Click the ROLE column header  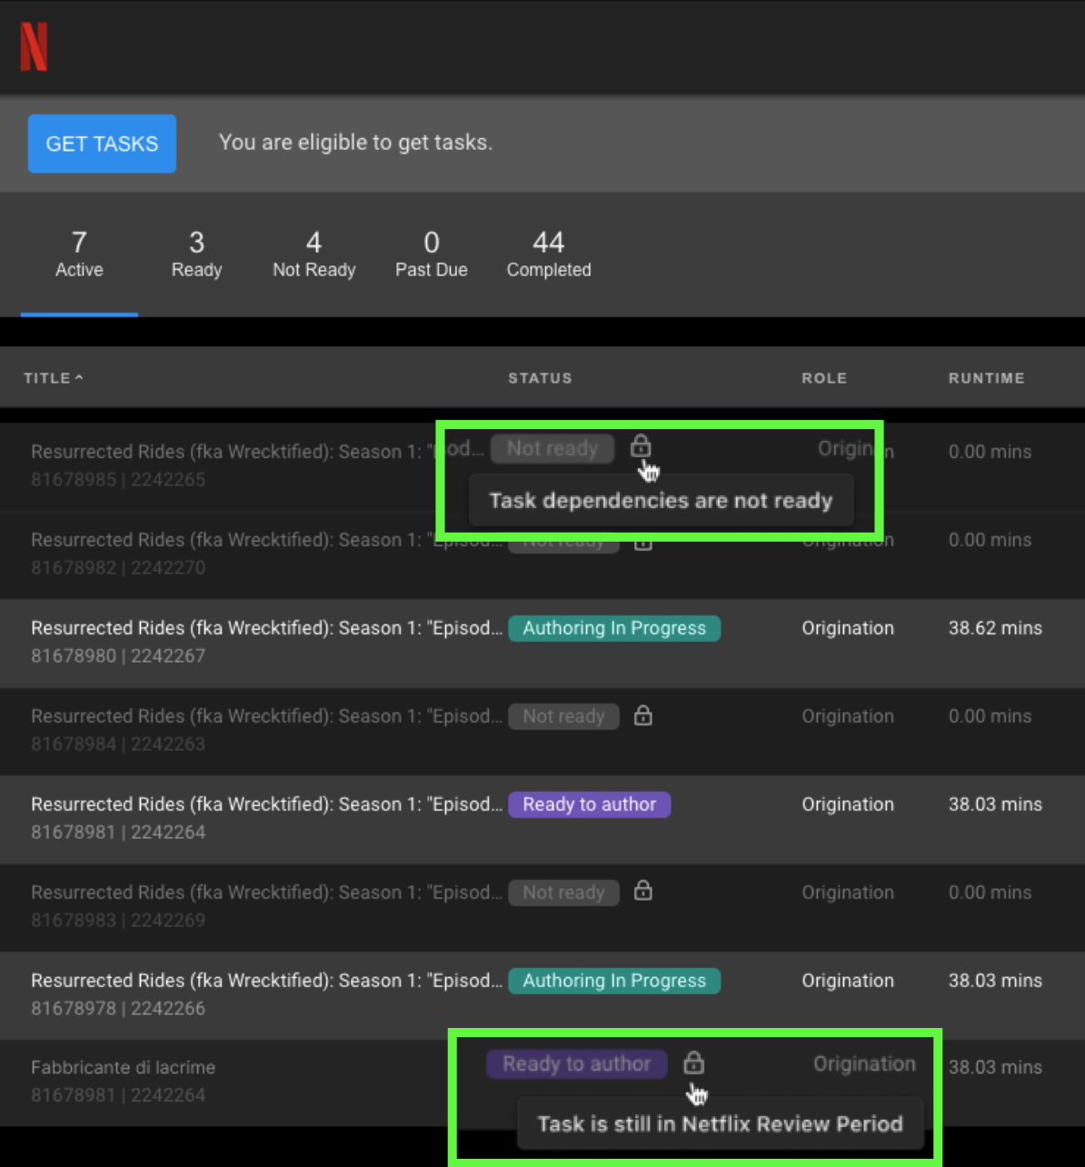click(824, 378)
